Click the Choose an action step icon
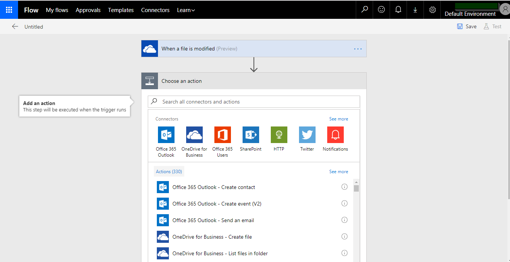510x262 pixels. point(150,81)
